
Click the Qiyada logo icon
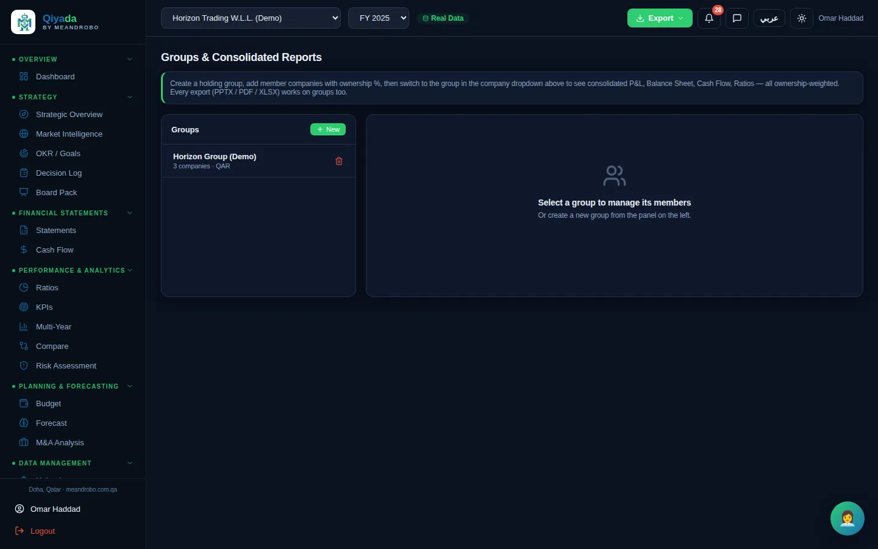[x=23, y=23]
